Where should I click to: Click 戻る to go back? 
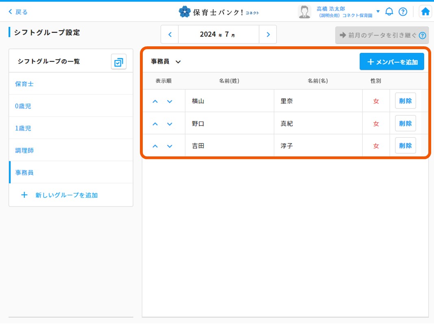[18, 12]
